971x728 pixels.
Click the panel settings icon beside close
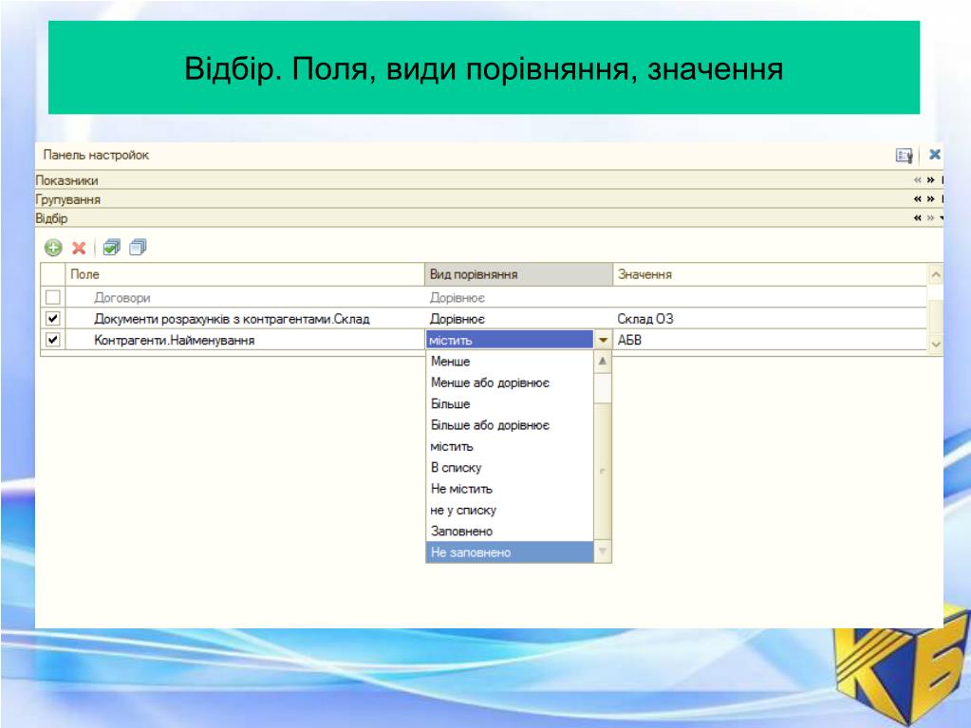(905, 156)
